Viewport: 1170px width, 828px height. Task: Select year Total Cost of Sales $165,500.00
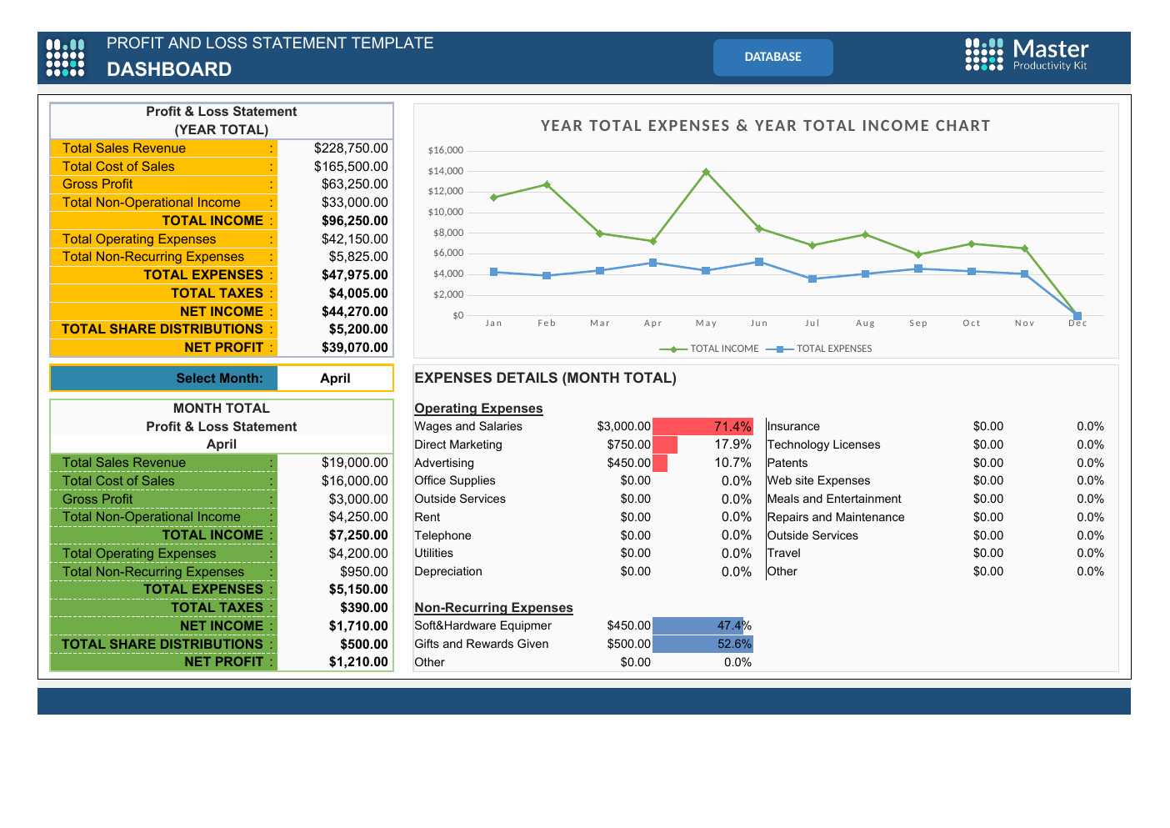(x=351, y=167)
